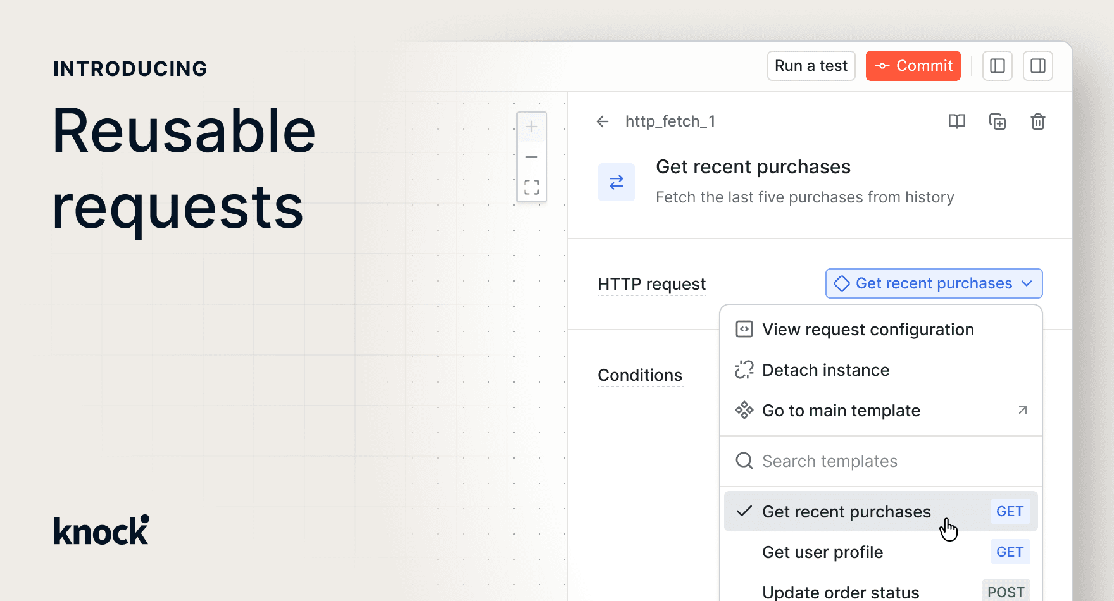Screen dimensions: 1114x601
Task: Zoom out on the canvas
Action: 532,157
